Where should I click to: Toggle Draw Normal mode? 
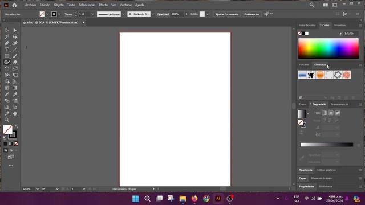tap(5, 150)
